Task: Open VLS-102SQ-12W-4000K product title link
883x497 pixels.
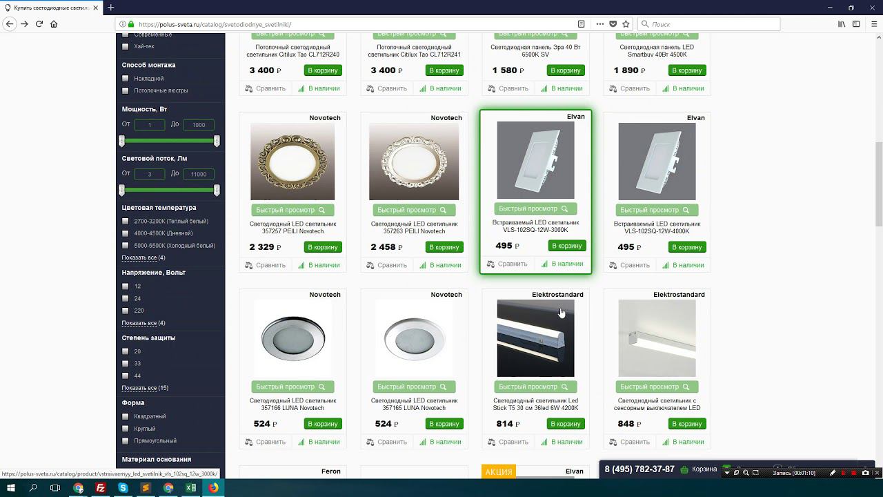Action: [657, 228]
